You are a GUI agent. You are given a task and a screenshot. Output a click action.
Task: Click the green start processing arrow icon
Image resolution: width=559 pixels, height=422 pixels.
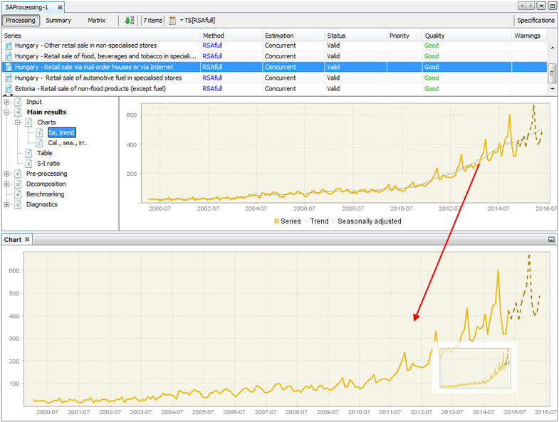tap(128, 21)
